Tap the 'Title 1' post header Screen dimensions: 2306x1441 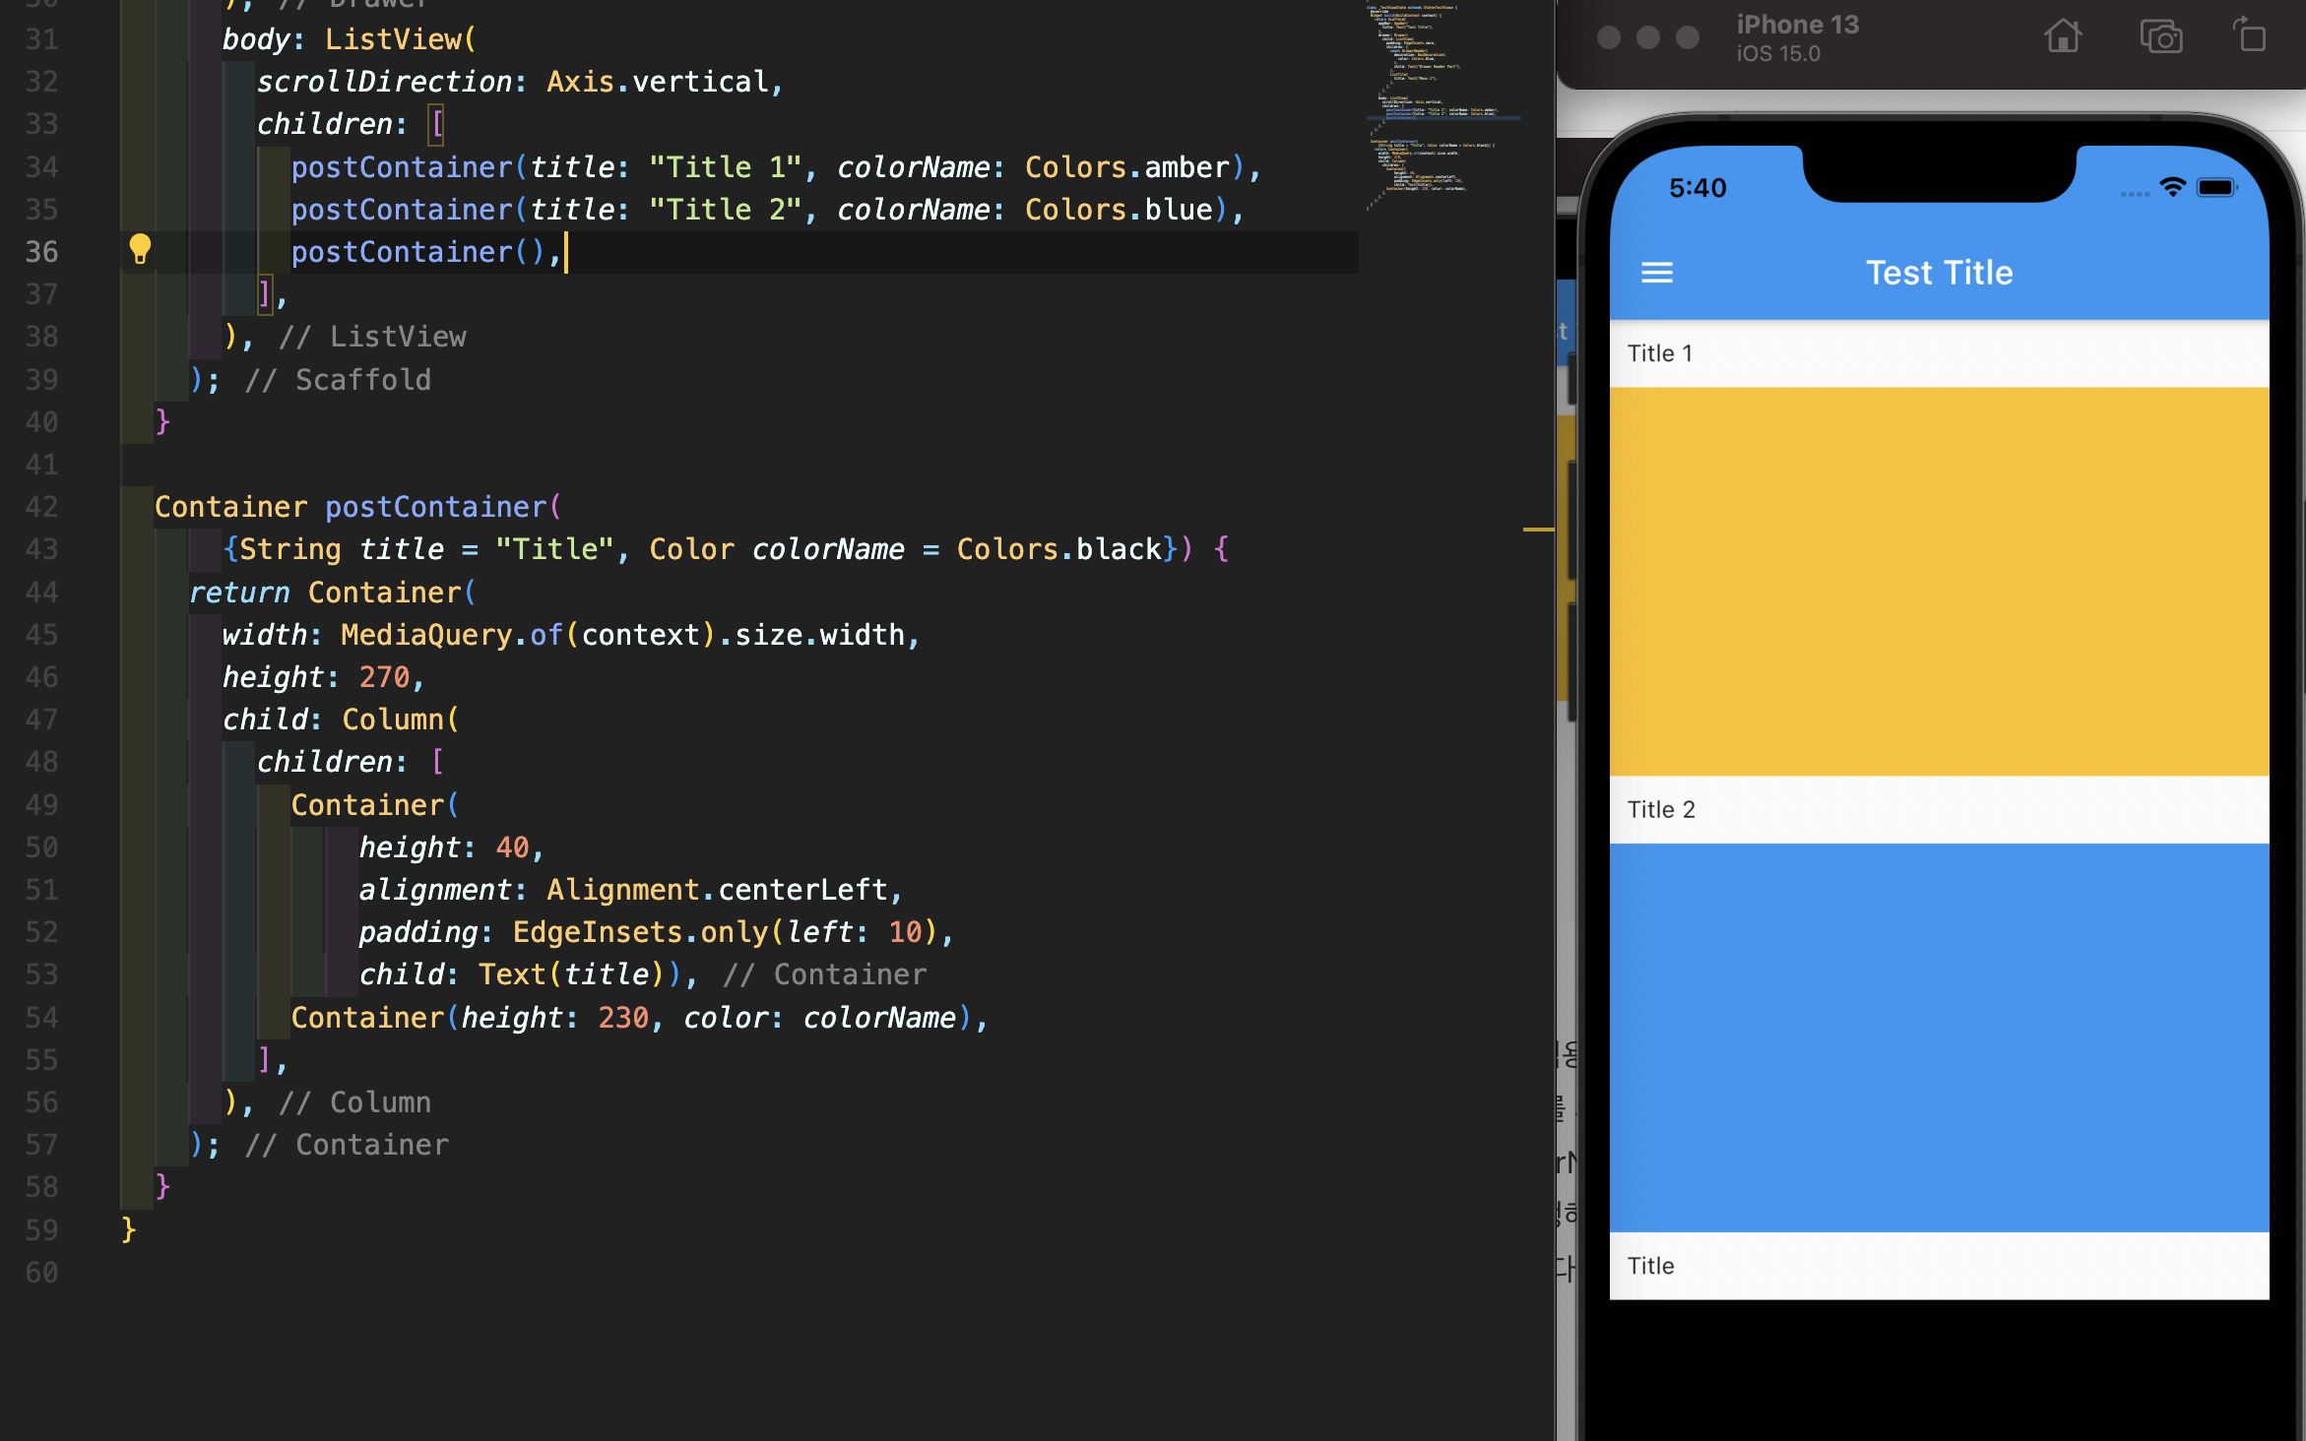1660,353
